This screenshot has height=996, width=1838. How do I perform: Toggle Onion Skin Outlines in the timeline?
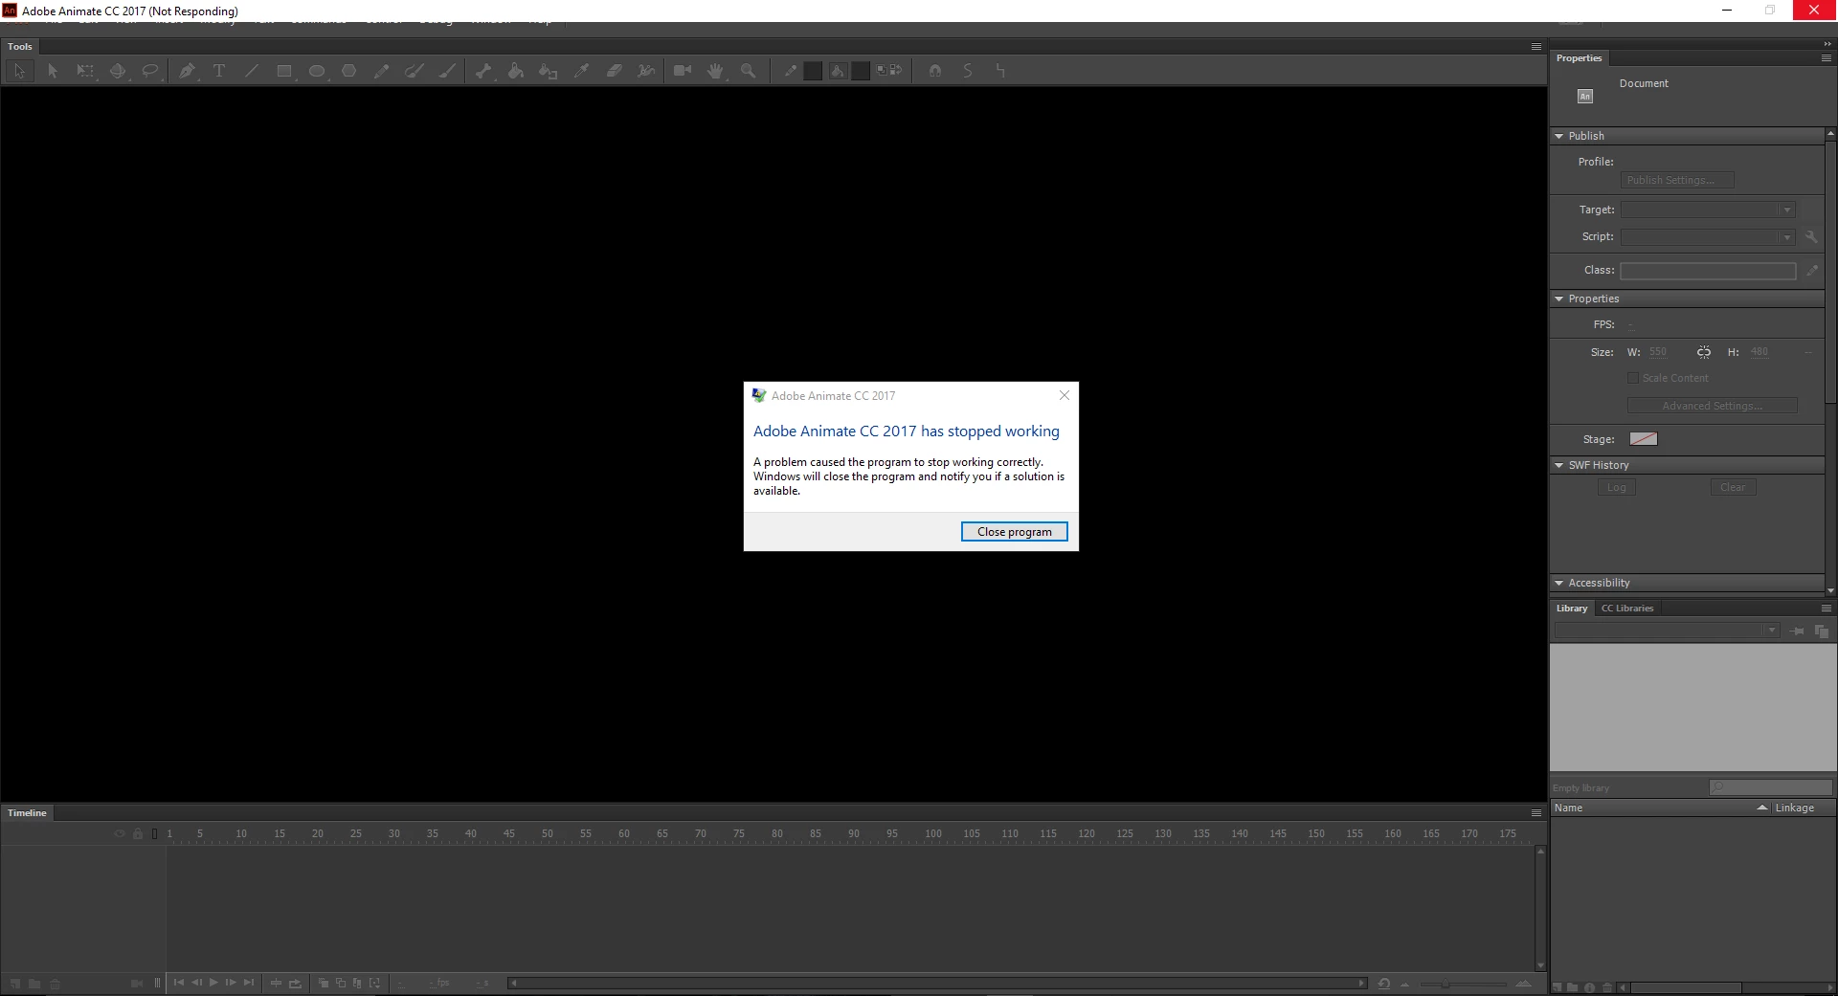341,983
